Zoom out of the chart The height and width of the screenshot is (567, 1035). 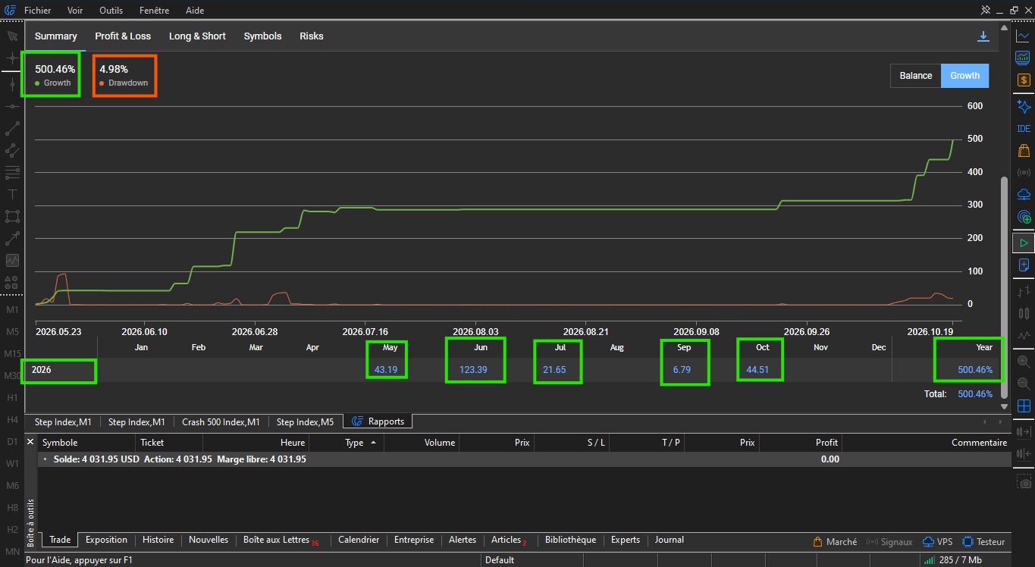pyautogui.click(x=1024, y=384)
